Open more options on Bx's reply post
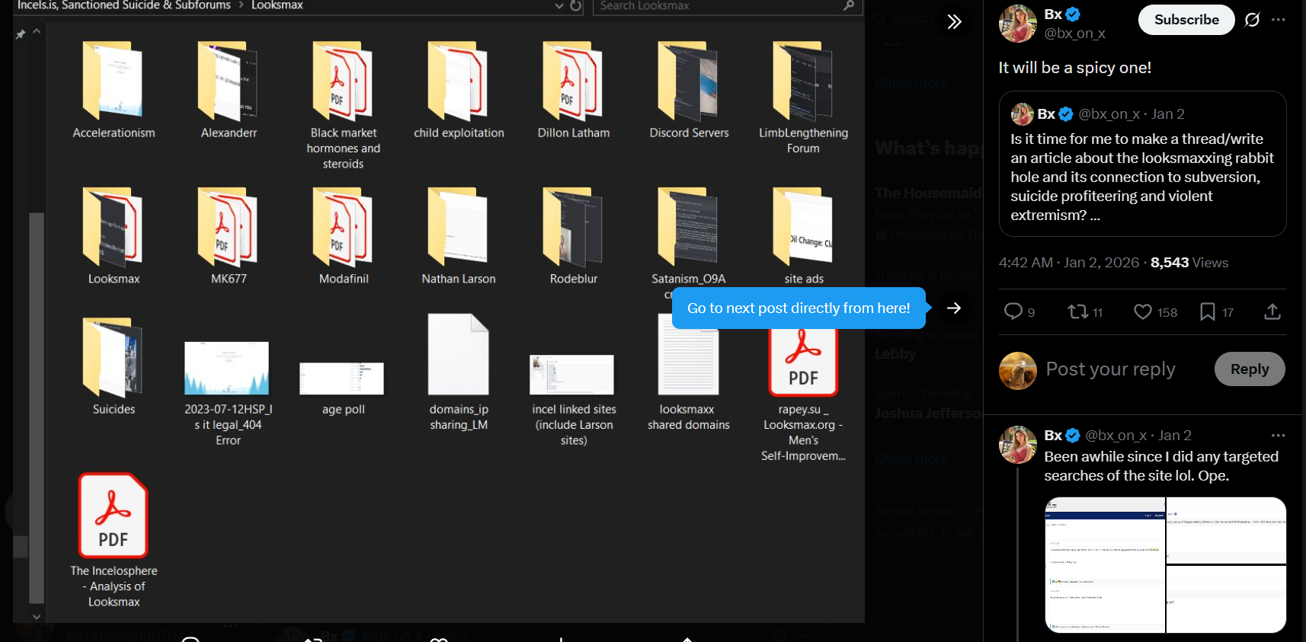 point(1278,436)
